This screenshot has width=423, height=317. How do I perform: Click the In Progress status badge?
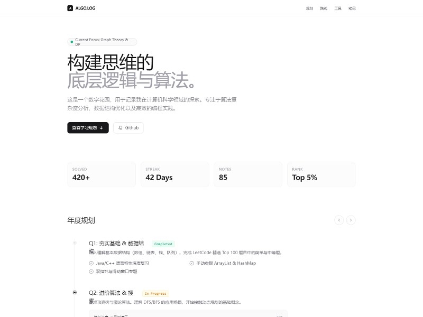(155, 294)
